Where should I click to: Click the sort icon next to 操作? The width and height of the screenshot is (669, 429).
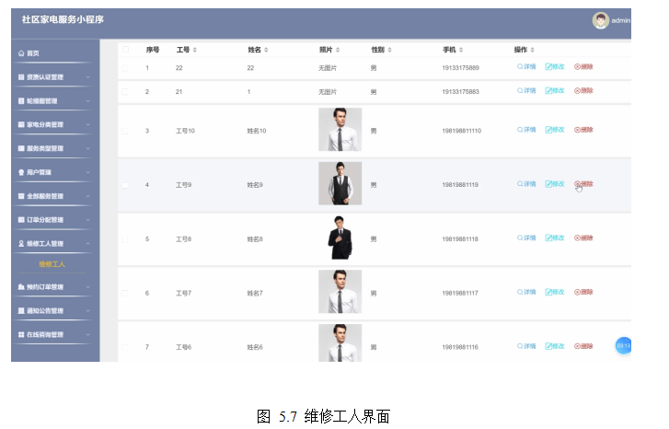click(x=533, y=50)
